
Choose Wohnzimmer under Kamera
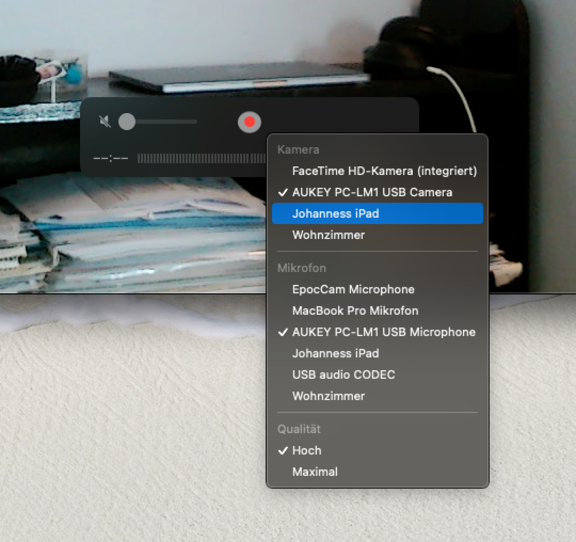tap(377, 235)
